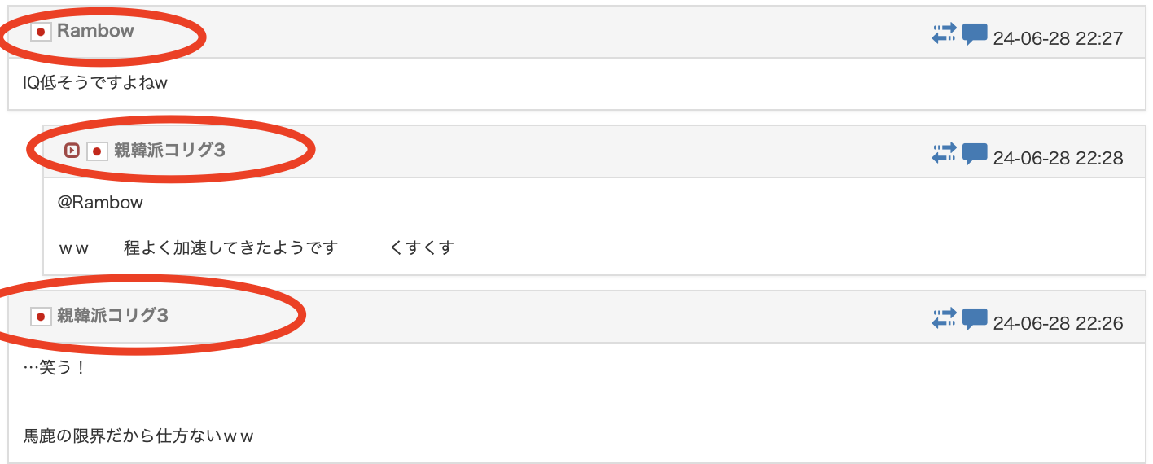The height and width of the screenshot is (464, 1153).
Task: Click the reply text "程よく加速してきたようです"
Action: click(230, 247)
